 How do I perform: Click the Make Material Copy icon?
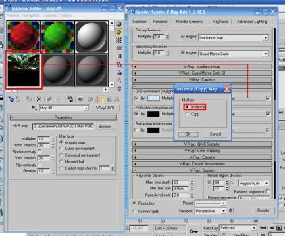point(49,100)
